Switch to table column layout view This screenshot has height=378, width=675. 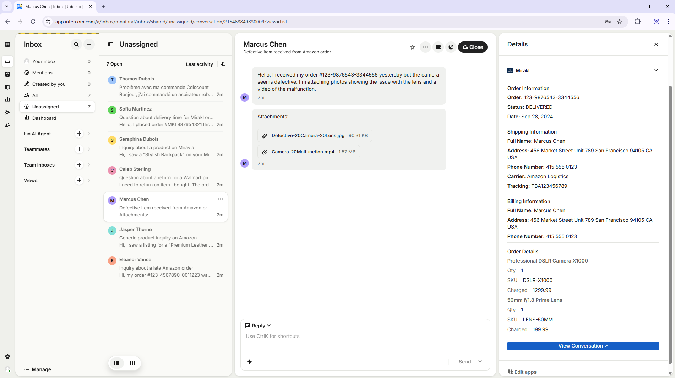132,363
